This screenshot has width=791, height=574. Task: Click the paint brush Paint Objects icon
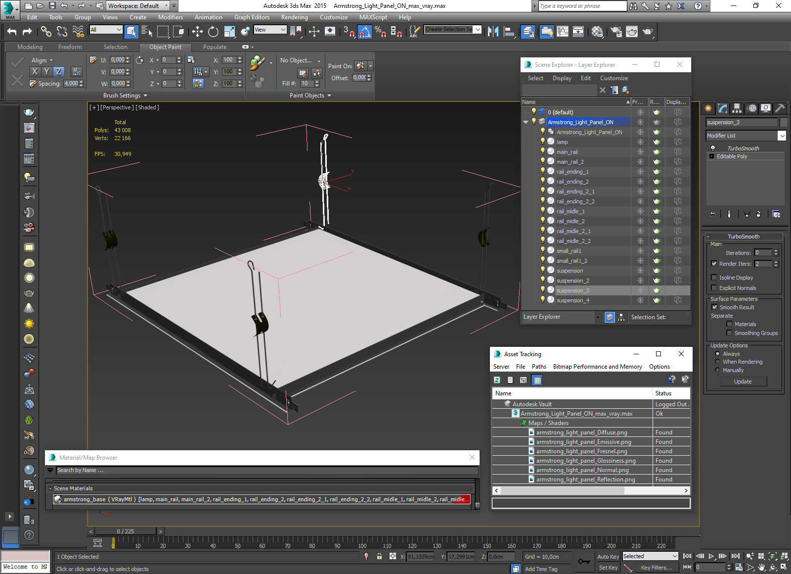[x=257, y=63]
